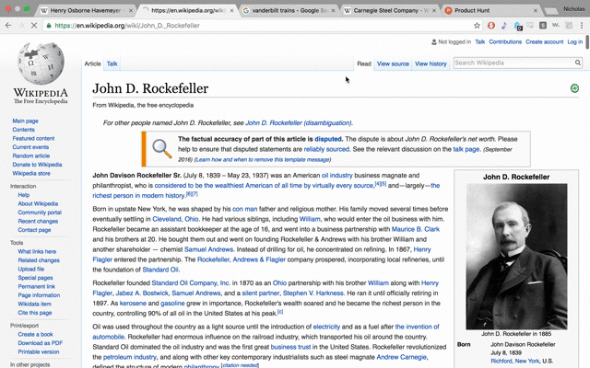This screenshot has height=368, width=590.
Task: Go to Main page in sidebar
Action: tap(25, 121)
